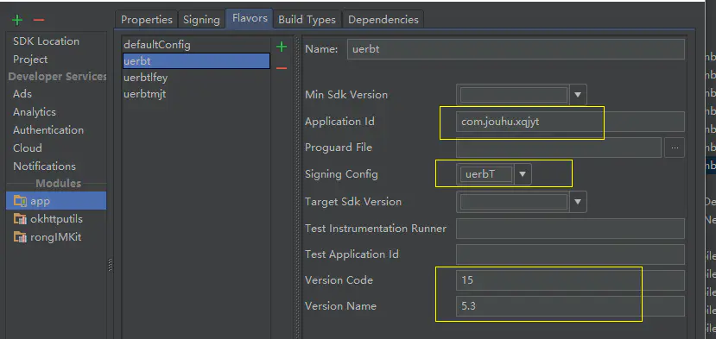The image size is (716, 339).
Task: Switch to the Properties tab
Action: tap(147, 20)
